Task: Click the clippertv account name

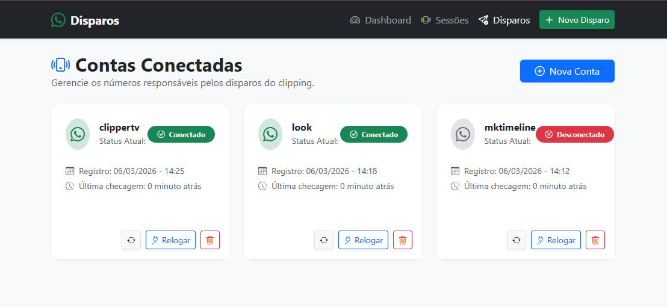Action: click(x=119, y=127)
